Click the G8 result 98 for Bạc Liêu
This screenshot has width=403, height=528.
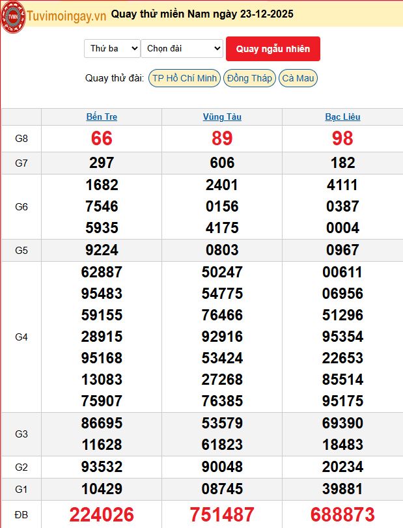(342, 139)
